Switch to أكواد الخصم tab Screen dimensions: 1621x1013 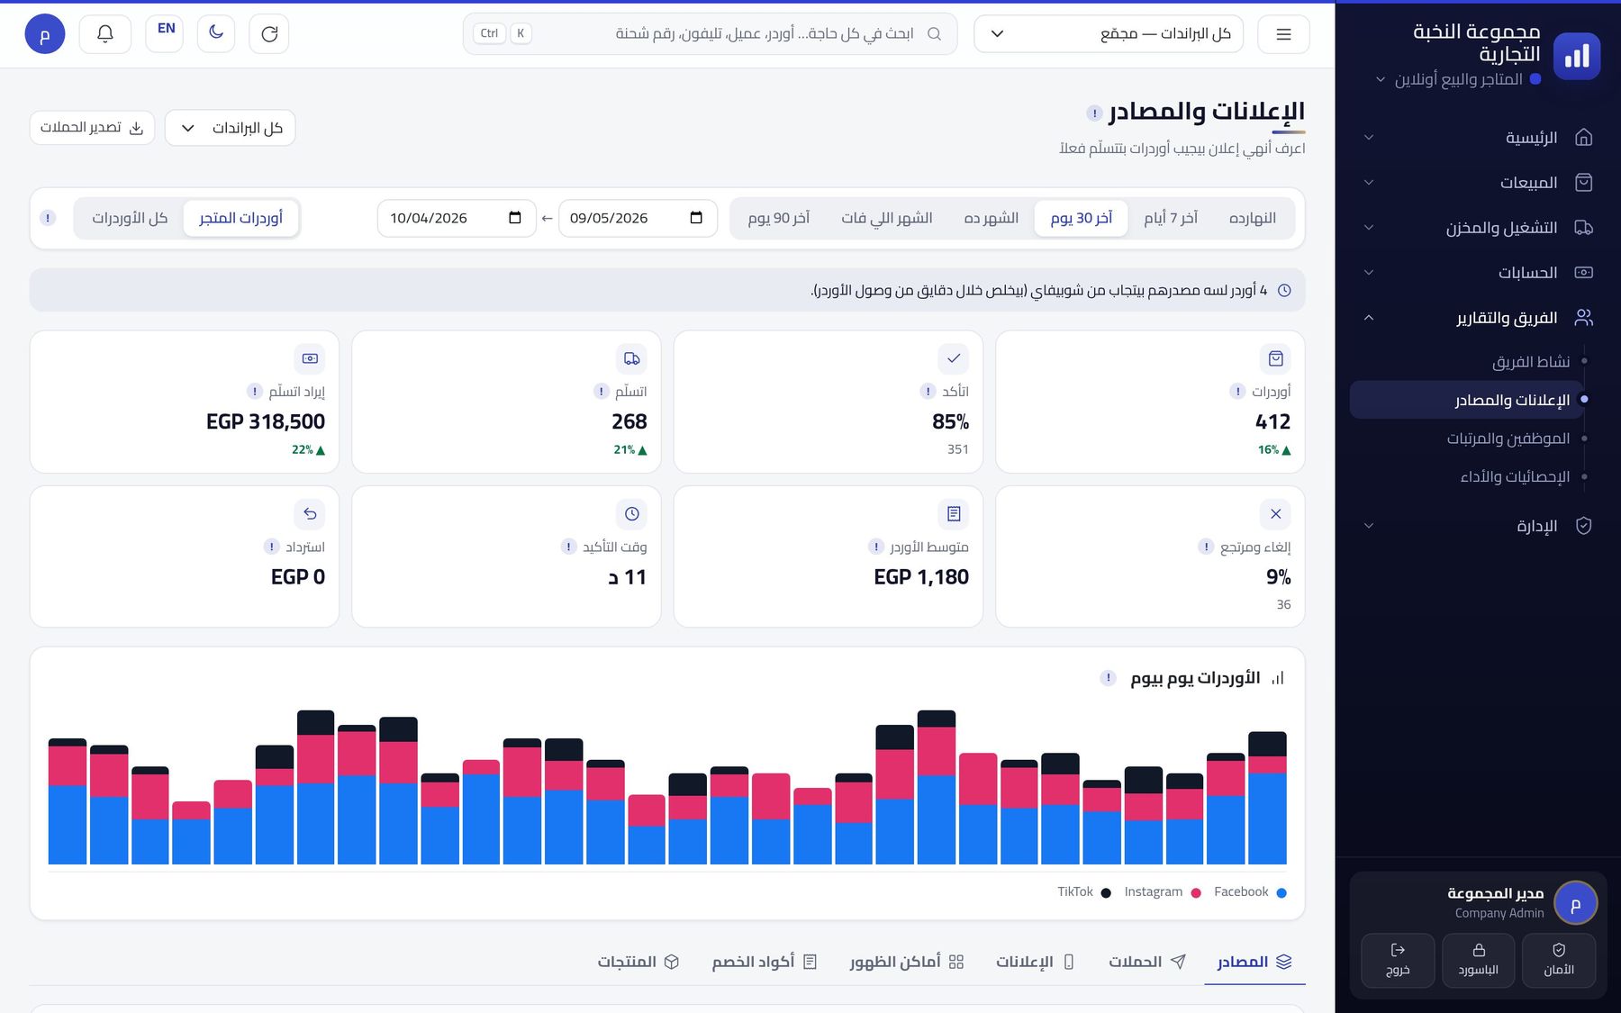[x=765, y=962]
